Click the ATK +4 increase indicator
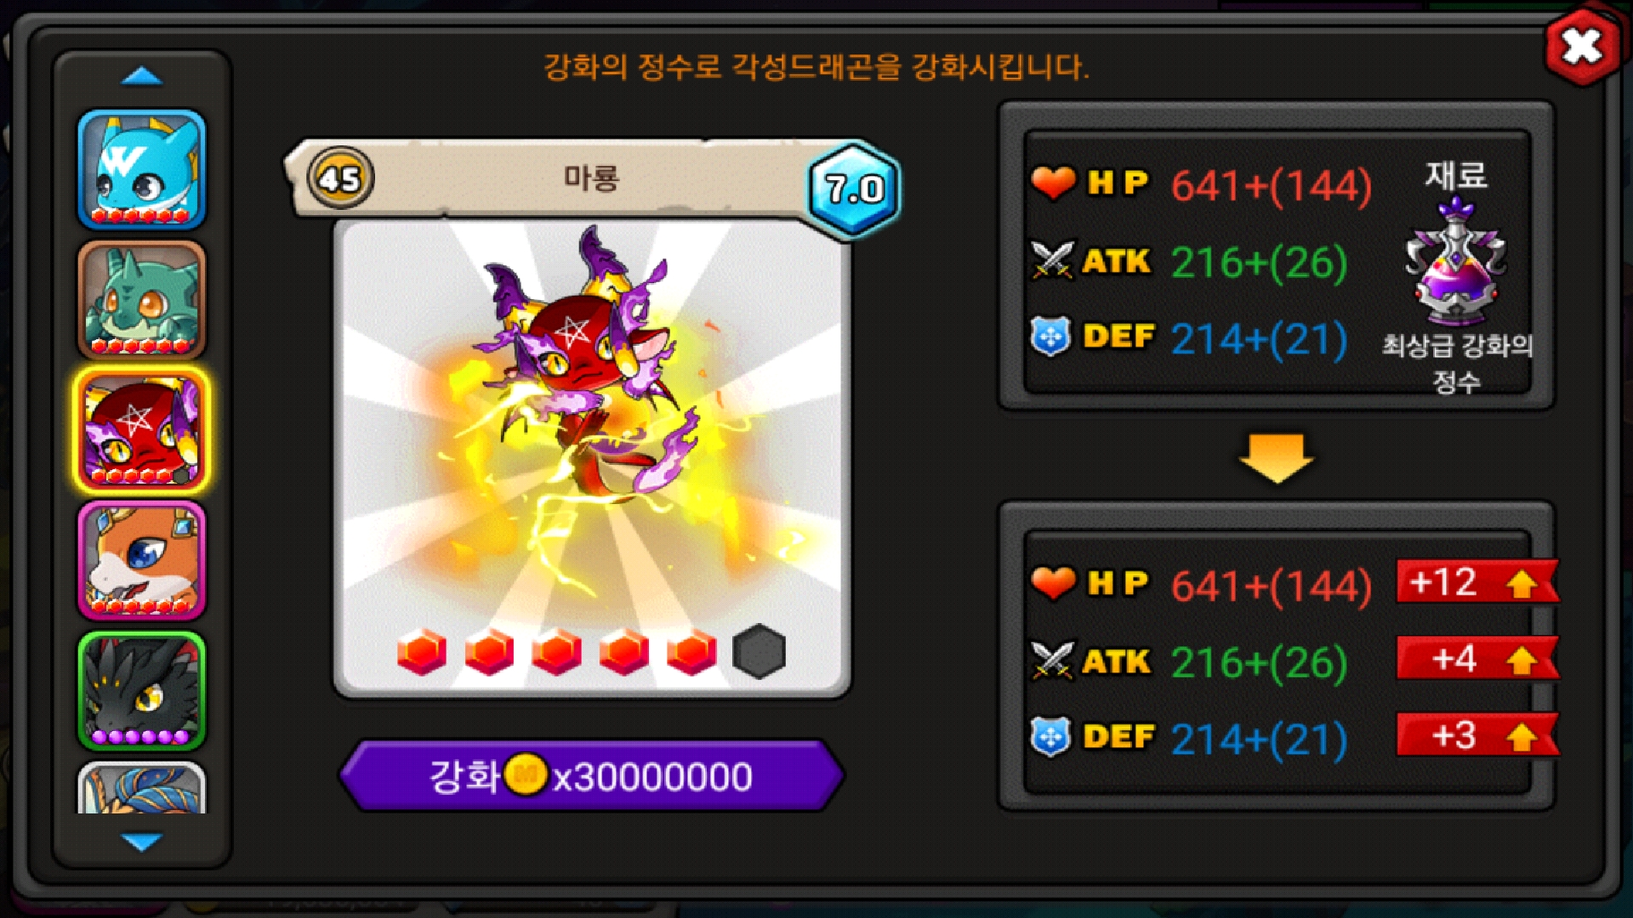 pos(1477,659)
